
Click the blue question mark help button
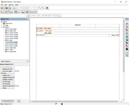click(x=19, y=101)
